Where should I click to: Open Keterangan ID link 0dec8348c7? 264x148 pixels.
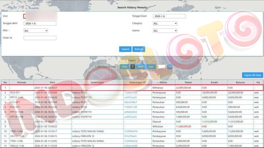131,102
